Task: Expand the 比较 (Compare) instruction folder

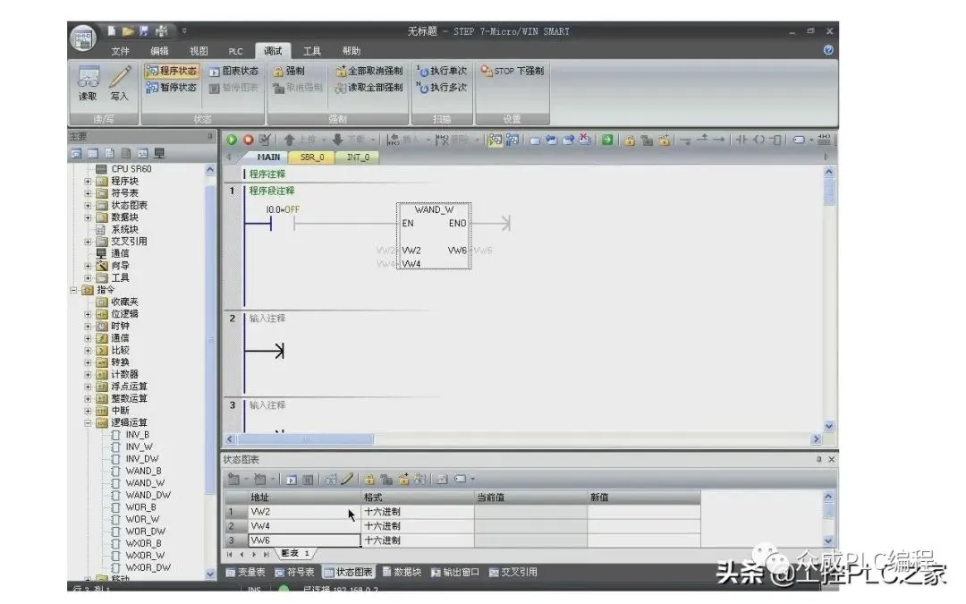Action: [88, 351]
